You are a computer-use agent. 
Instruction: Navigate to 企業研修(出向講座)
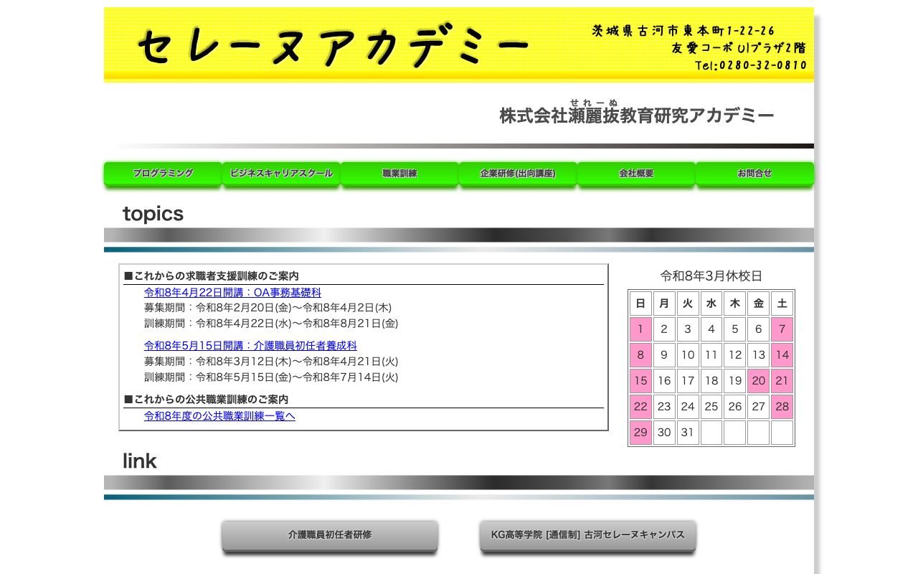pyautogui.click(x=518, y=174)
